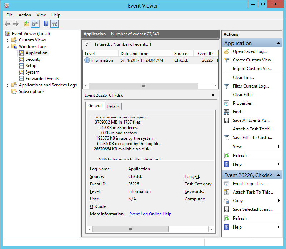Image resolution: width=286 pixels, height=249 pixels.
Task: Click the event list scroll right arrow
Action: coord(215,86)
